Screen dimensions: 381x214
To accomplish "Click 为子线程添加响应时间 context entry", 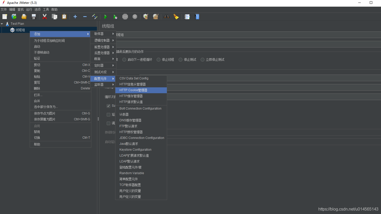I will pos(60,41).
